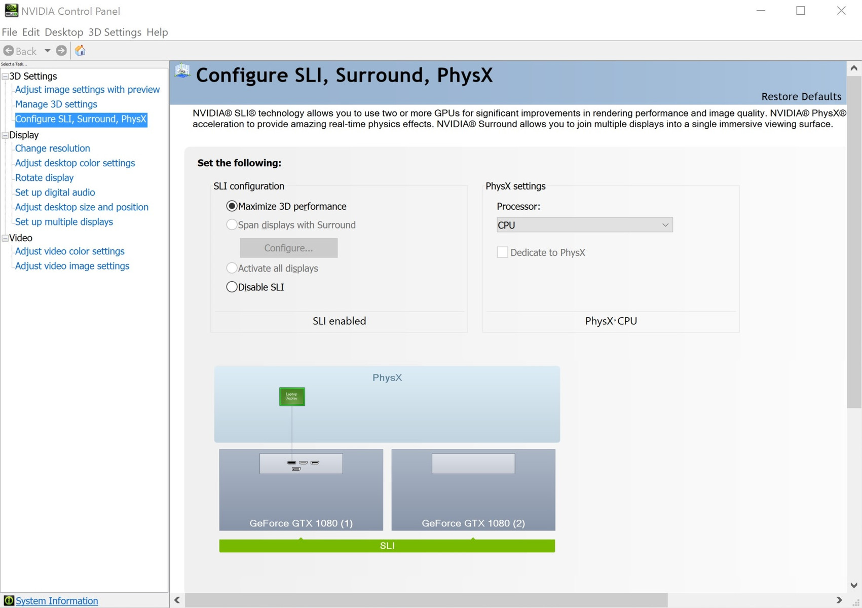Screen dimensions: 862x608
Task: Click the empty GTX 1080 (2) connector panel
Action: (473, 464)
